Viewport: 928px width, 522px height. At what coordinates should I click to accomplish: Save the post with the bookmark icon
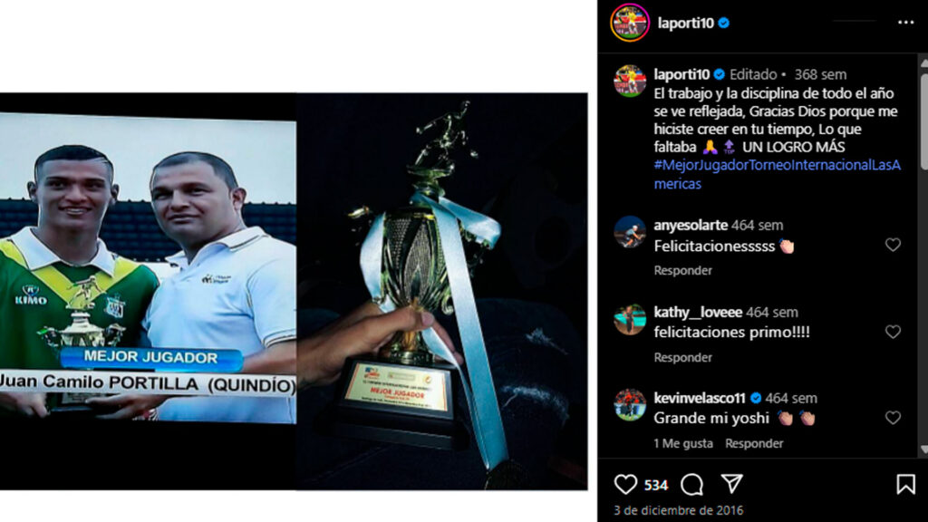[905, 484]
